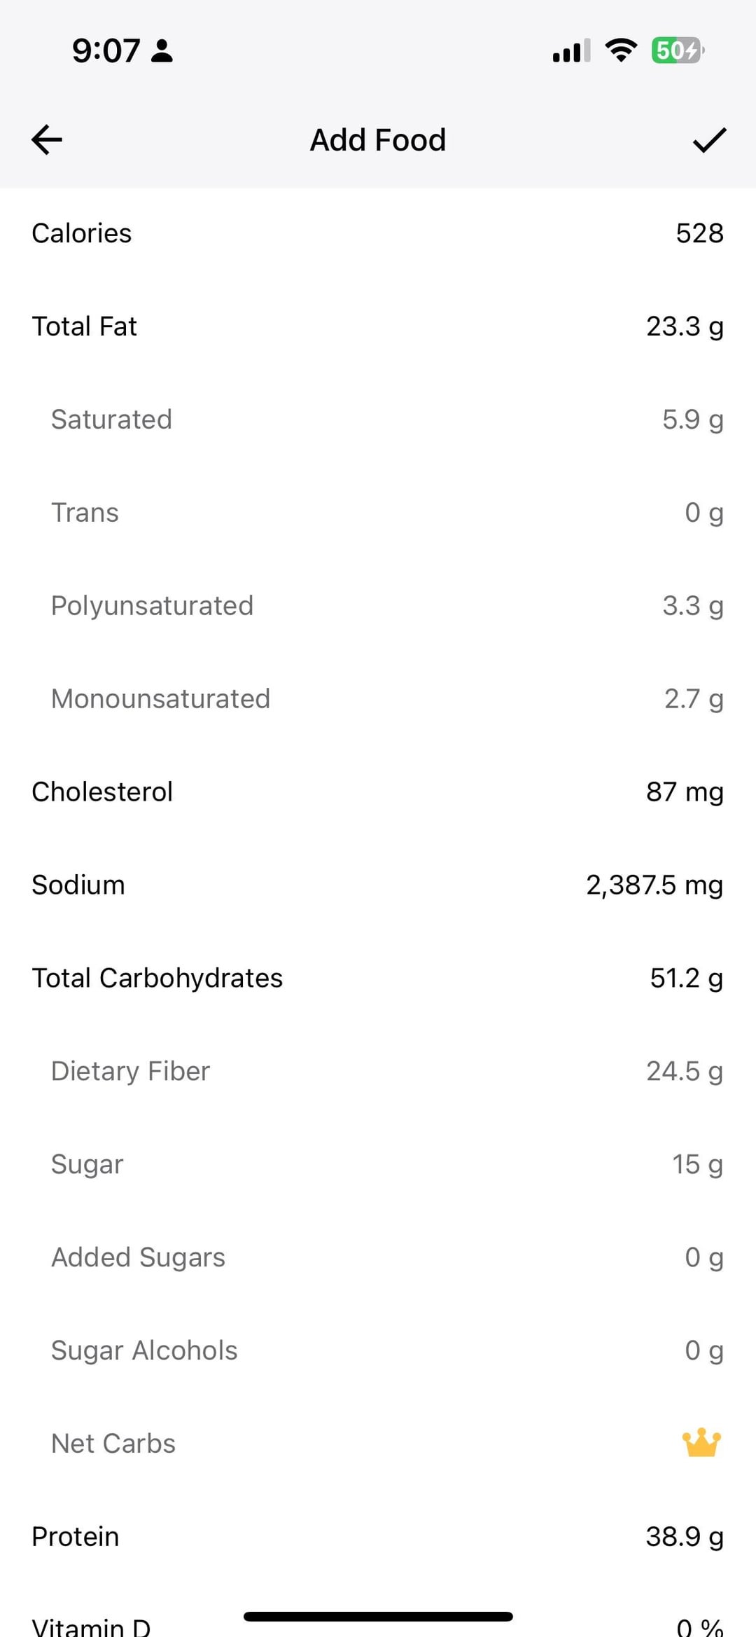This screenshot has height=1637, width=756.
Task: Select the Saturated fat value field
Action: click(x=692, y=420)
